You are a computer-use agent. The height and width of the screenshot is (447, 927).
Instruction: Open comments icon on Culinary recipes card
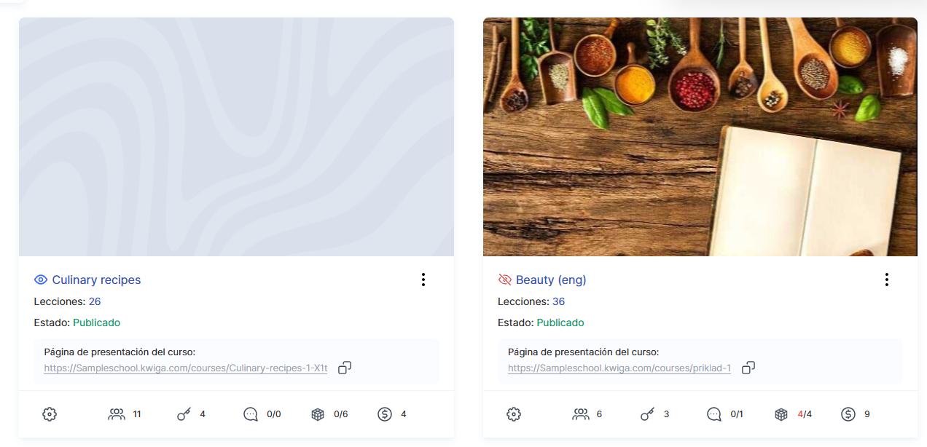pos(251,414)
